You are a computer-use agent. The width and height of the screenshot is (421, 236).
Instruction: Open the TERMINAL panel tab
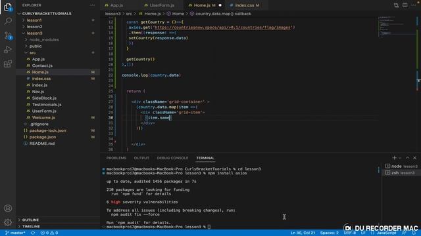205,158
